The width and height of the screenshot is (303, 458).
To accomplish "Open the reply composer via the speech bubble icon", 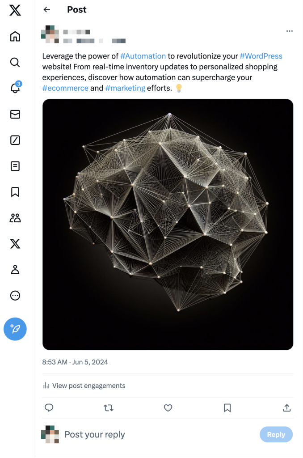I will tap(49, 408).
